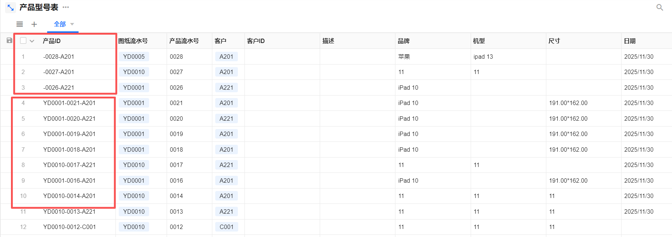
Task: Select the 品牌 column header
Action: [404, 41]
